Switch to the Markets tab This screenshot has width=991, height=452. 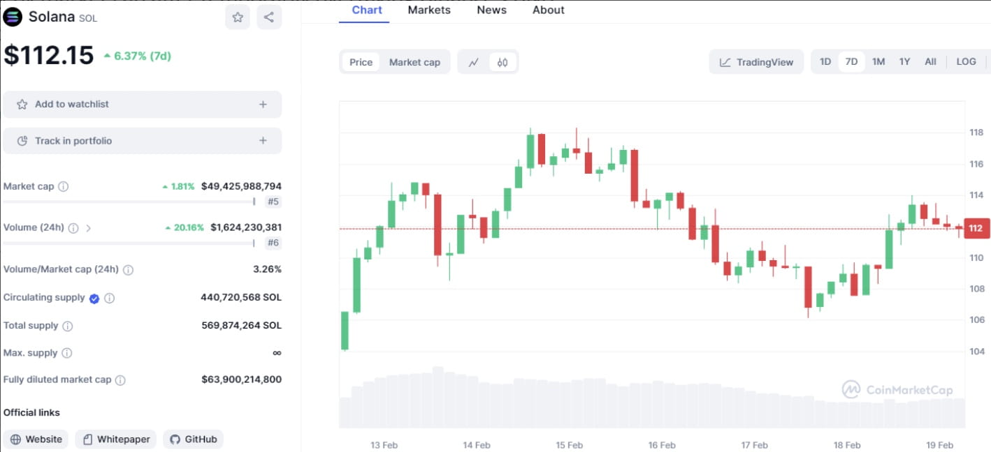(x=429, y=10)
